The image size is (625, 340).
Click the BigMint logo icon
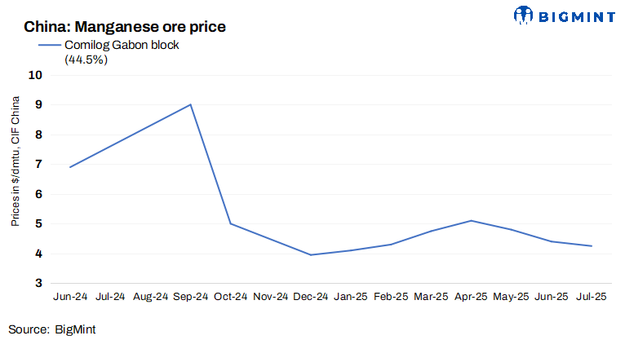click(523, 14)
